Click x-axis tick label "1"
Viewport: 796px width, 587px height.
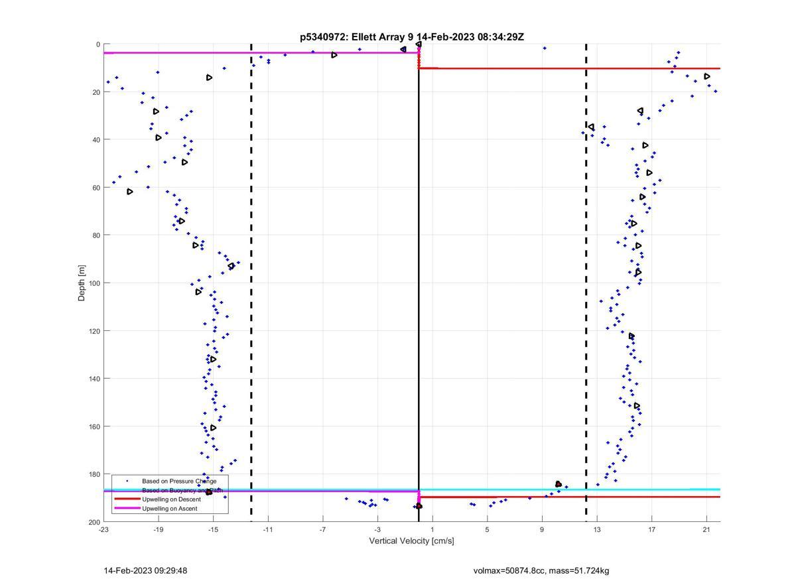[x=432, y=529]
